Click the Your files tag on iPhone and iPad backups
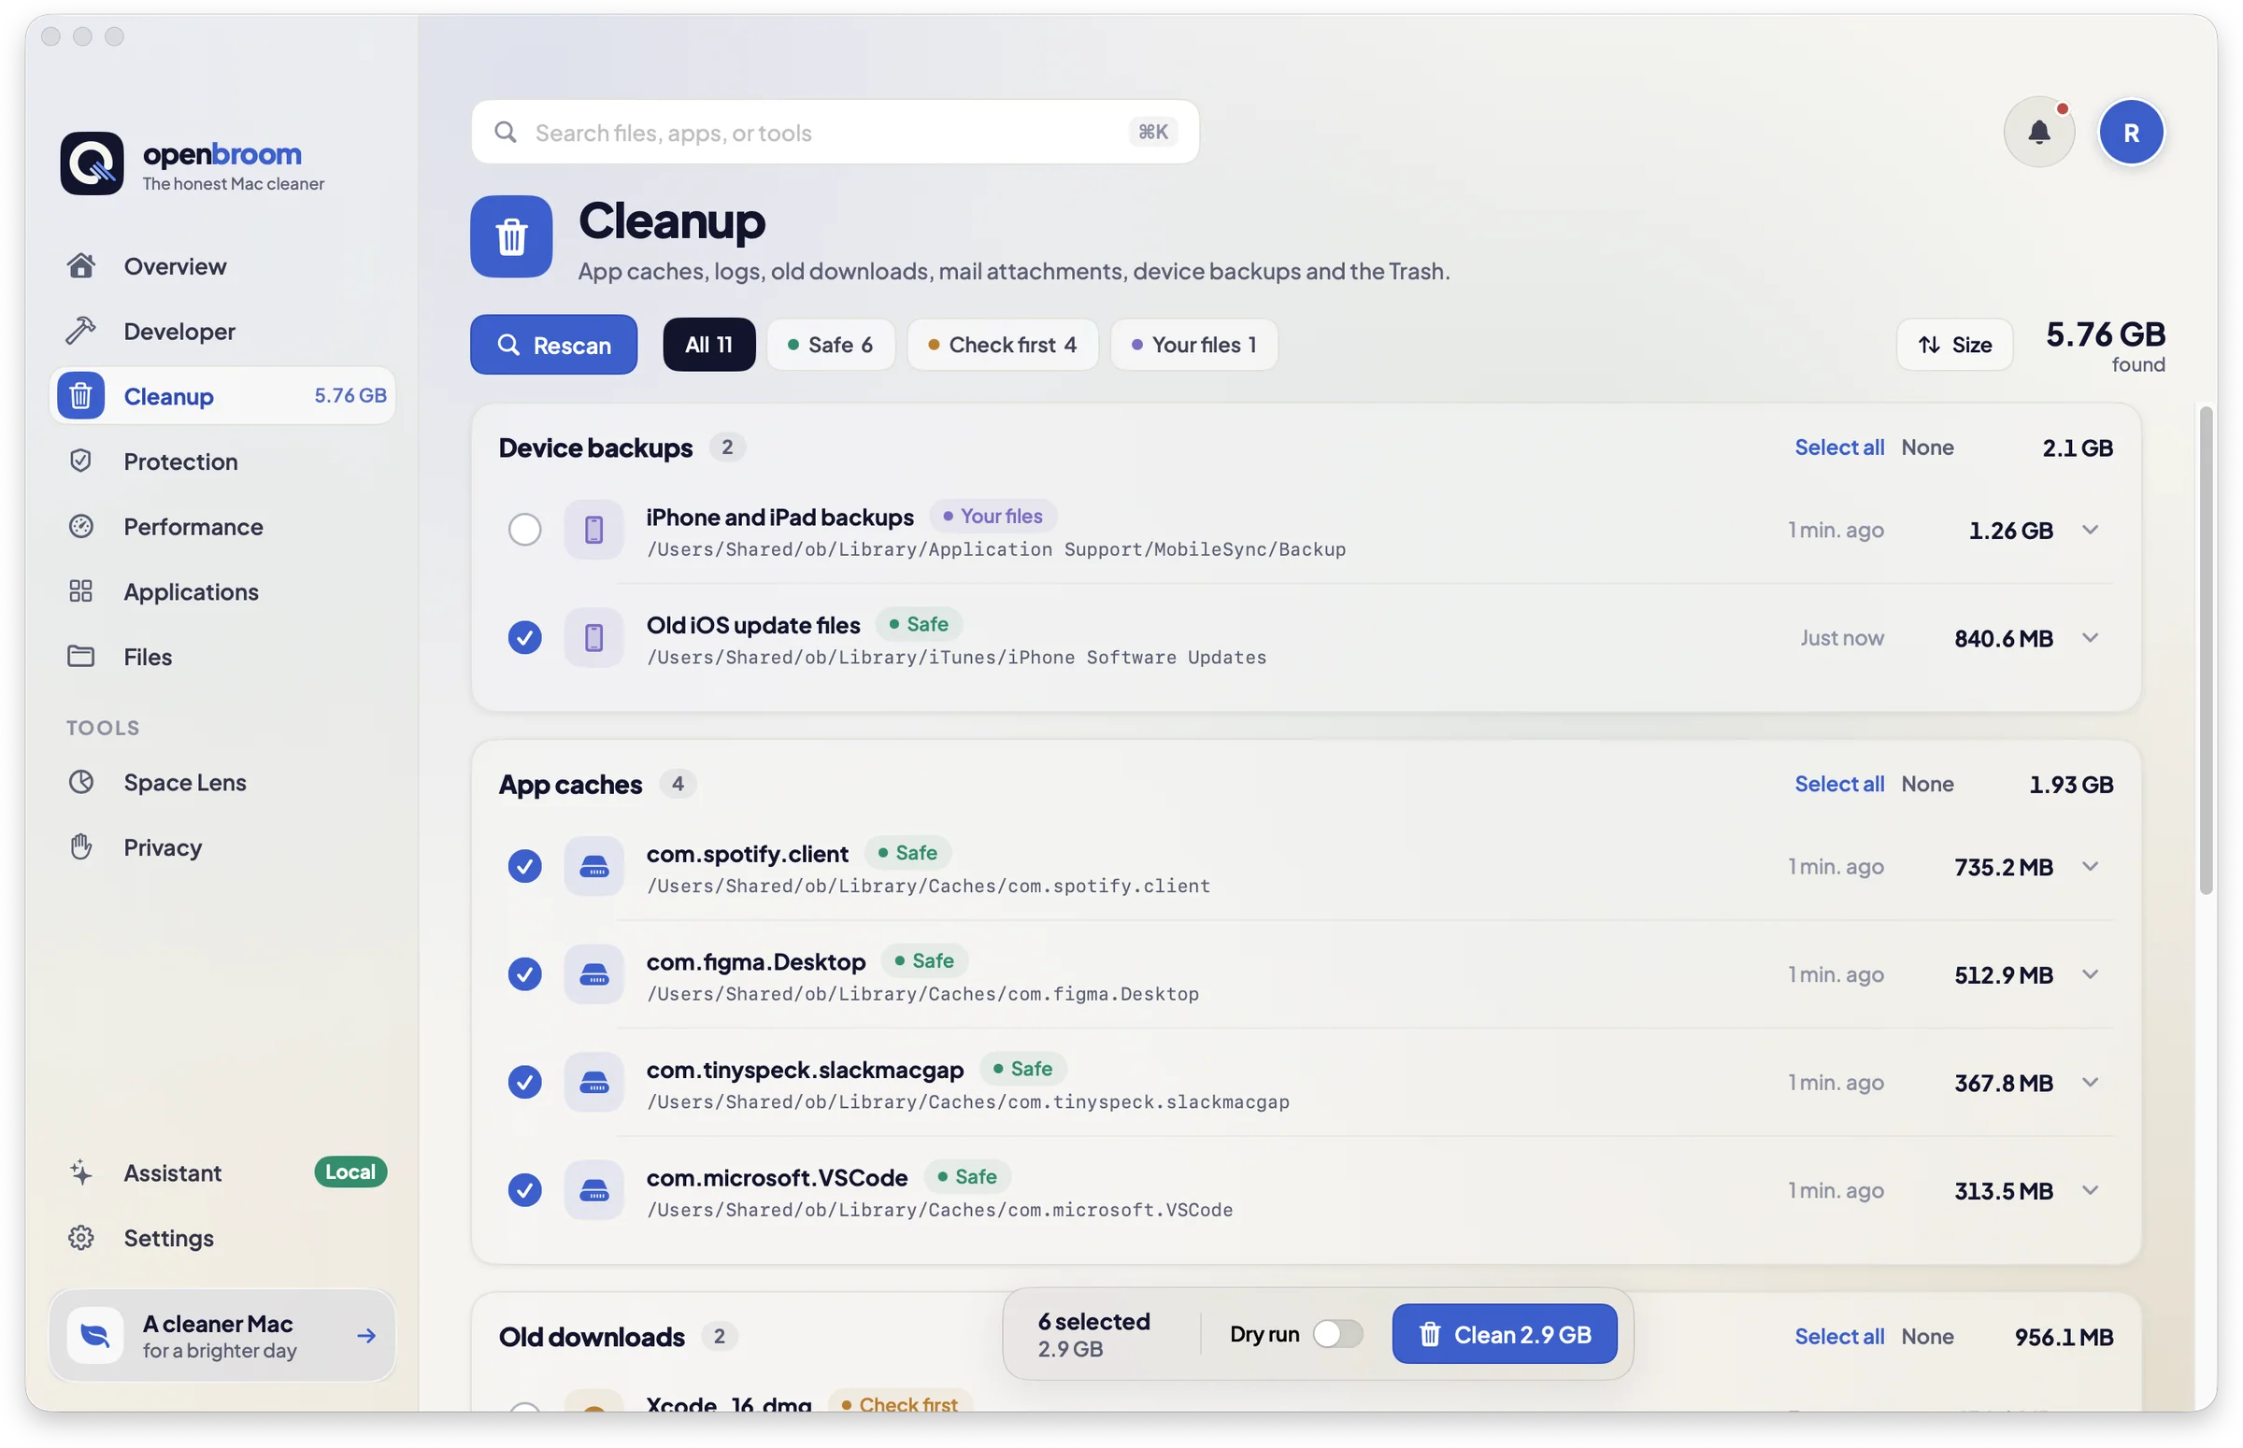Image resolution: width=2243 pixels, height=1448 pixels. pos(993,517)
